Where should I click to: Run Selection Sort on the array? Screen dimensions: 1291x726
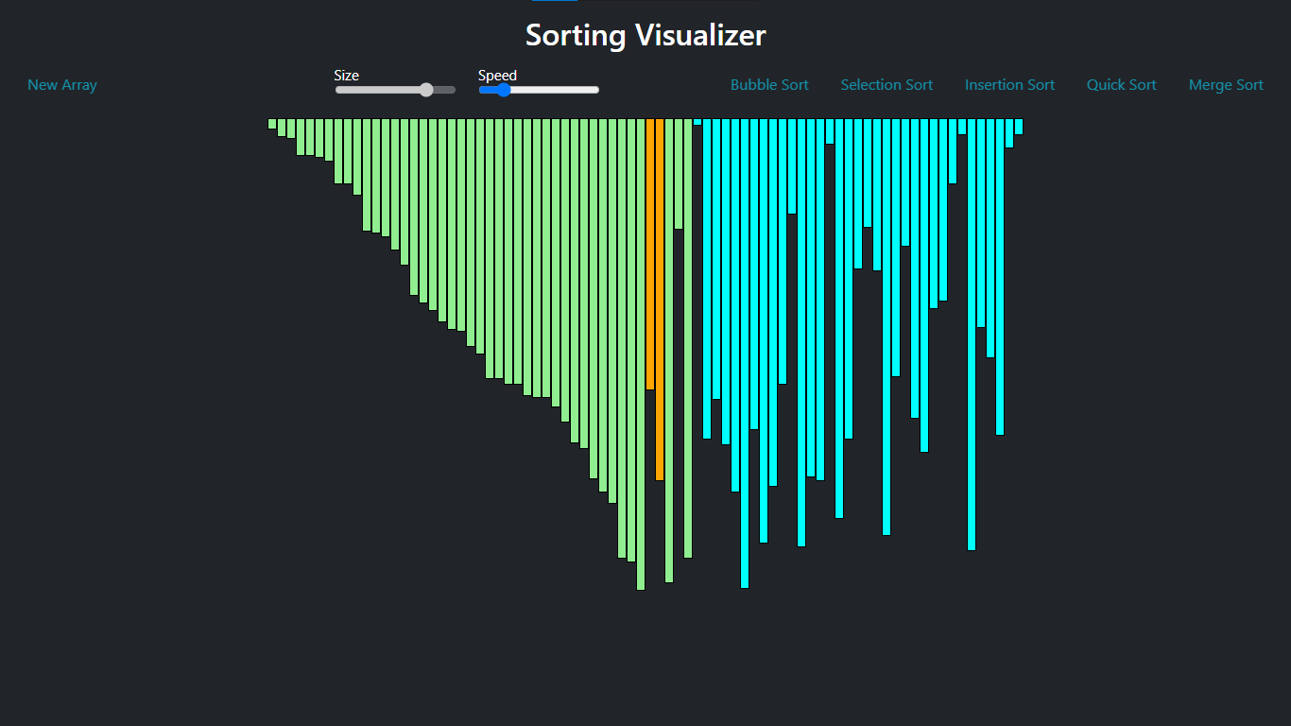pyautogui.click(x=886, y=85)
